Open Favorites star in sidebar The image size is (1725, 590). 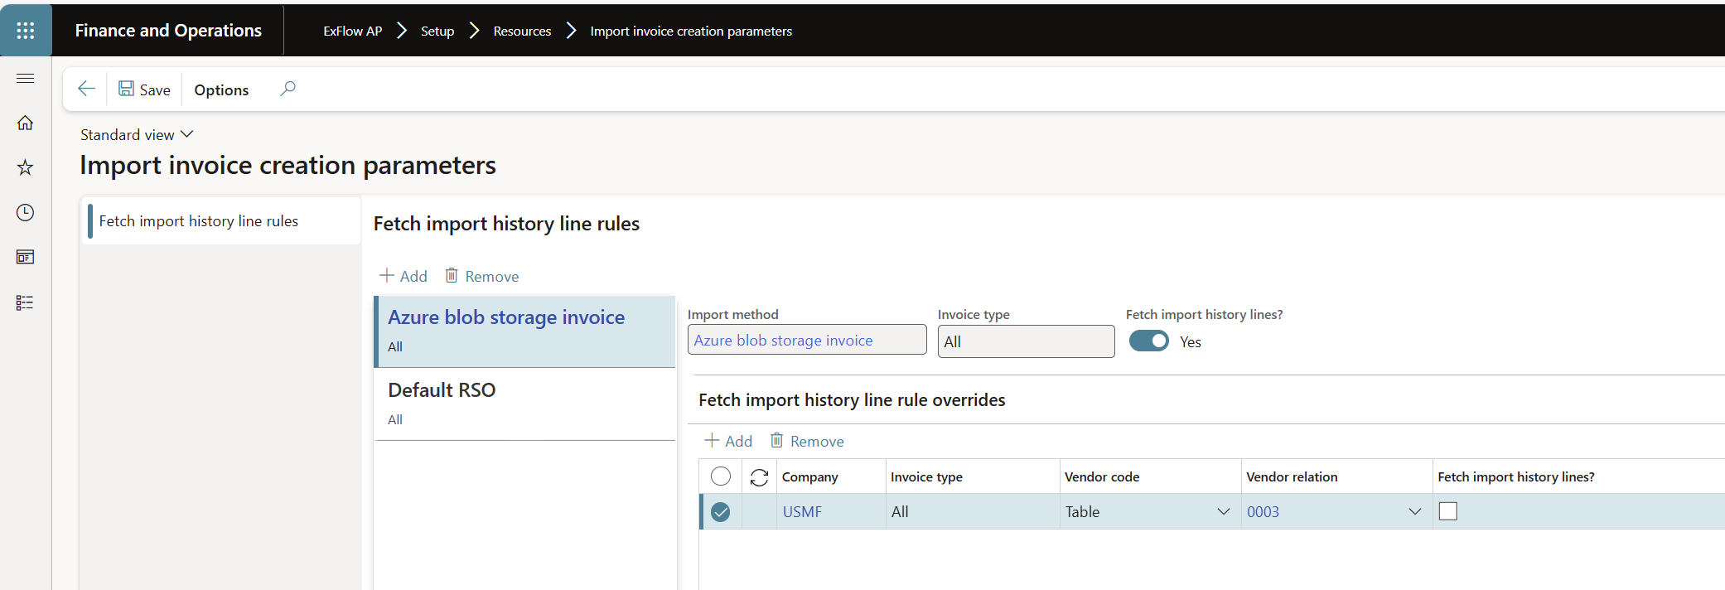click(26, 167)
